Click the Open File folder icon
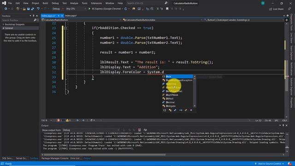The height and width of the screenshot is (166, 295). tap(24, 9)
